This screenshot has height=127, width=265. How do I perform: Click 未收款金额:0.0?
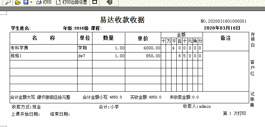coord(184,97)
